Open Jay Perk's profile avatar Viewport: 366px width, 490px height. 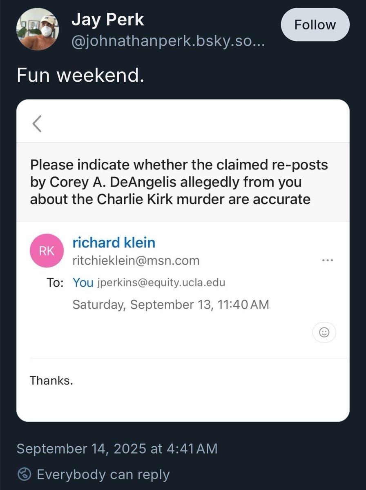coord(37,29)
